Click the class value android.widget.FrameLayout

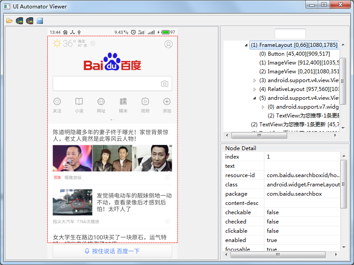tap(303, 185)
